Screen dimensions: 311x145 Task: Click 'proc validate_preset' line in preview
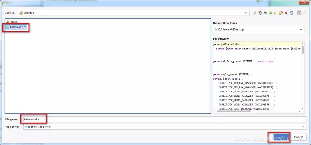[244, 61]
